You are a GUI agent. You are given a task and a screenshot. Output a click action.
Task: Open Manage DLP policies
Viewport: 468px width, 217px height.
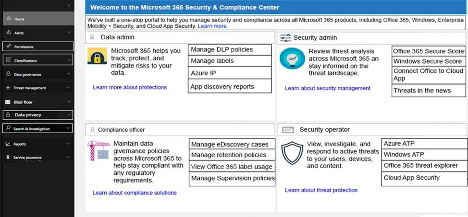pyautogui.click(x=230, y=49)
